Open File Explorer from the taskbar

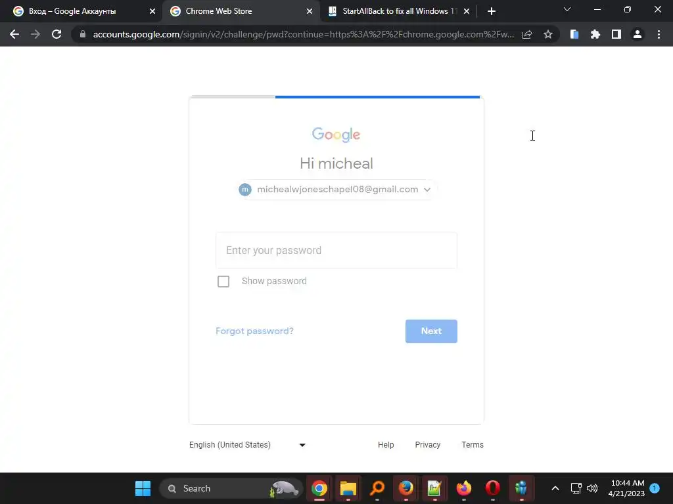coord(348,488)
